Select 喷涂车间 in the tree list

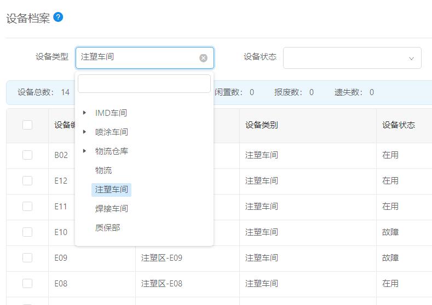point(112,132)
